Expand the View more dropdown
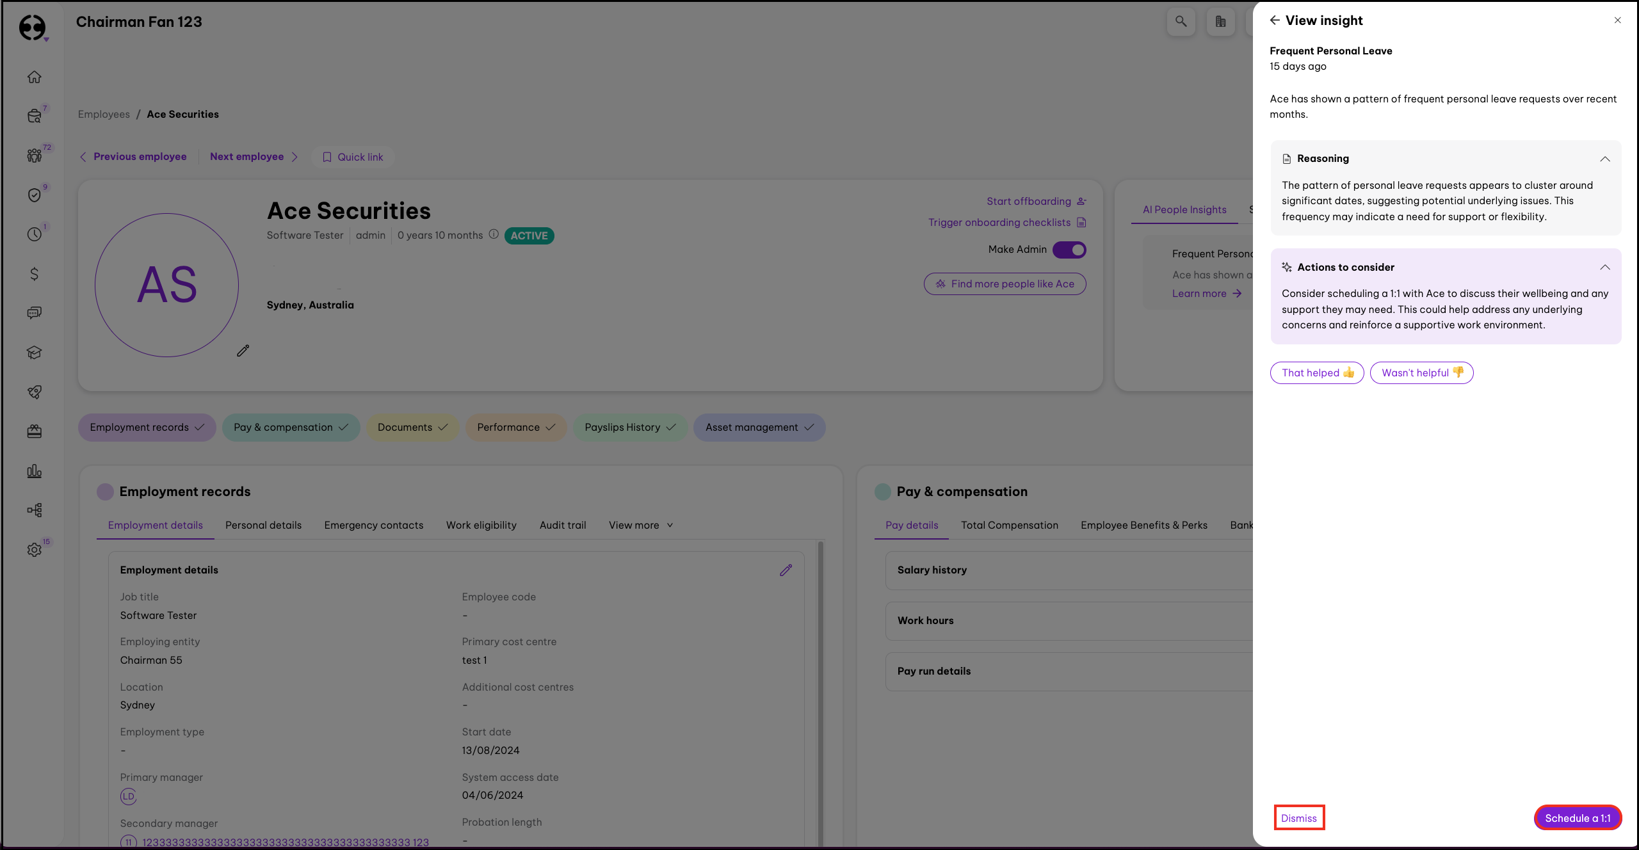 (x=640, y=525)
